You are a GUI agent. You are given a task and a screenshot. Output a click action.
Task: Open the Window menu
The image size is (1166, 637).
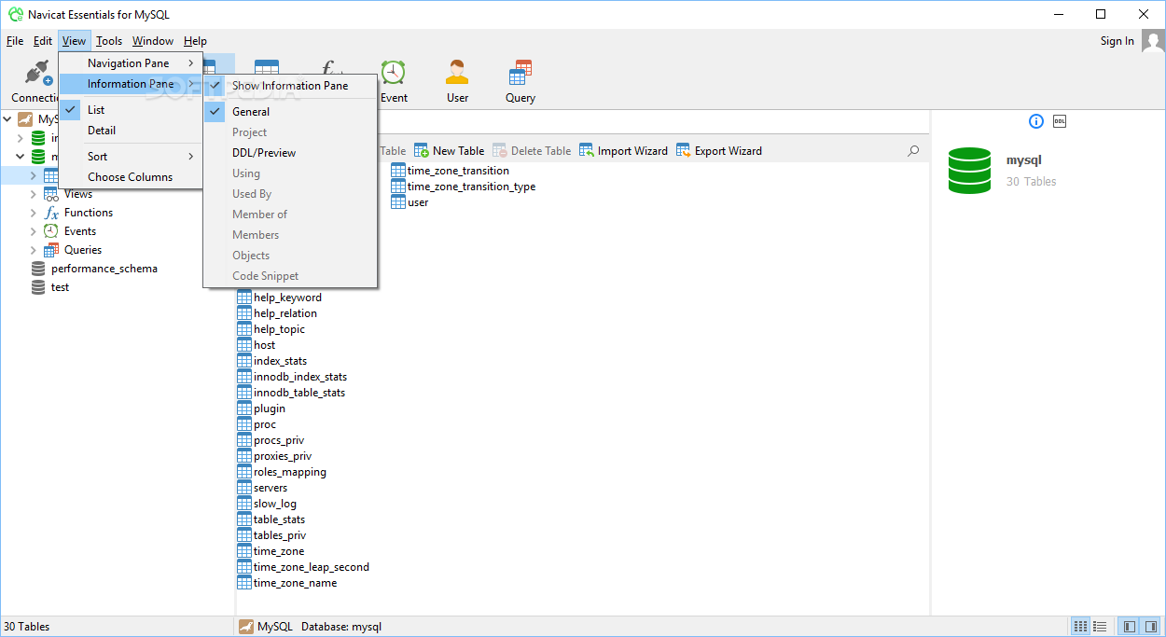153,41
